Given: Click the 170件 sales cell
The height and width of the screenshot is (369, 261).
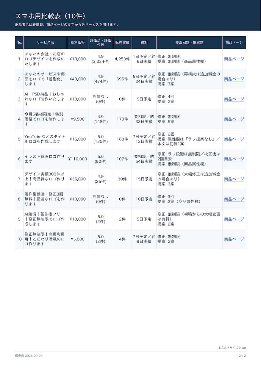Looking at the screenshot, I should pos(122,119).
